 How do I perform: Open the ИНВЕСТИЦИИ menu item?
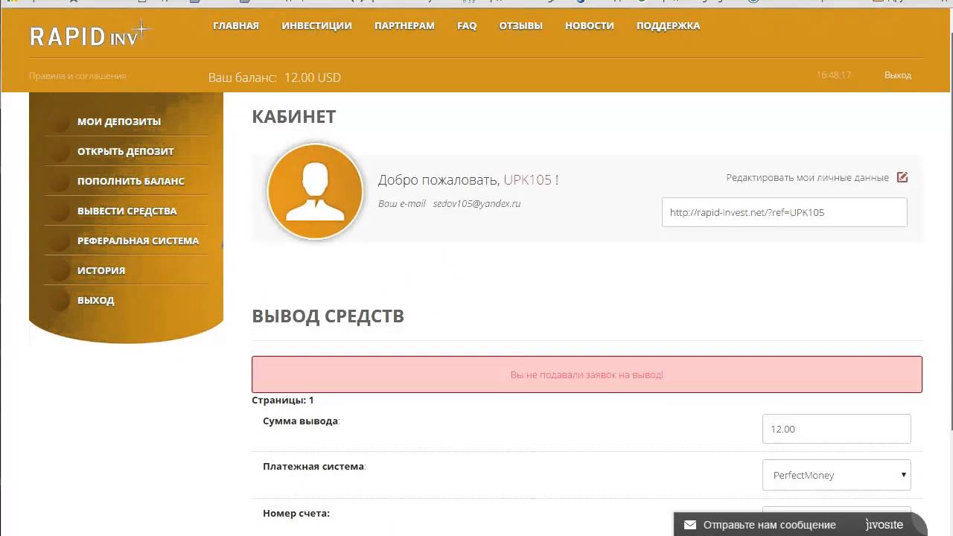tap(316, 25)
